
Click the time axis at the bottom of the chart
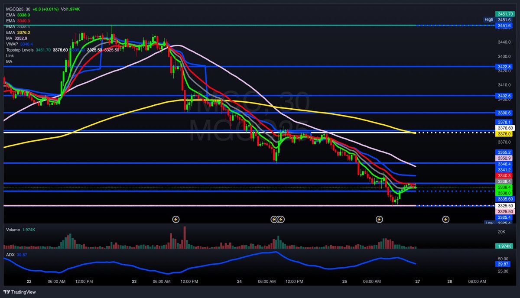(260, 282)
